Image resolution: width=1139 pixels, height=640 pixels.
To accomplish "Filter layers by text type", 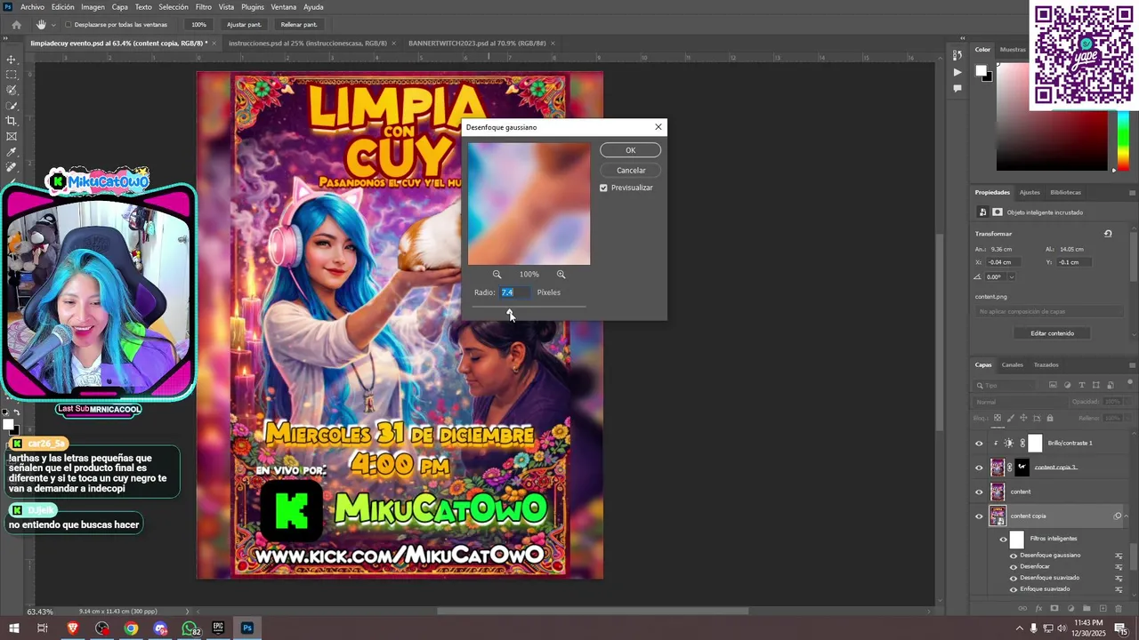I will (1081, 386).
